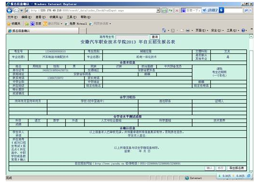Open the 收藏夹 favorites star button
The height and width of the screenshot is (184, 257).
(14, 23)
